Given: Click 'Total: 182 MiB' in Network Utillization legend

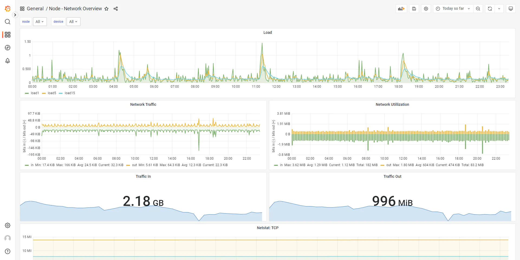Looking at the screenshot, I should tap(367, 165).
